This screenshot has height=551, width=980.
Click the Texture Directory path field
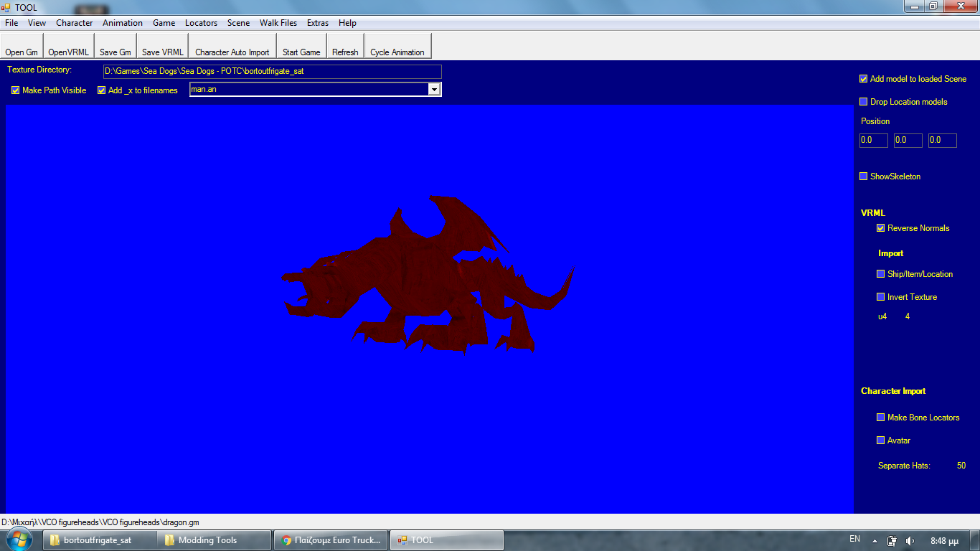[x=272, y=72]
